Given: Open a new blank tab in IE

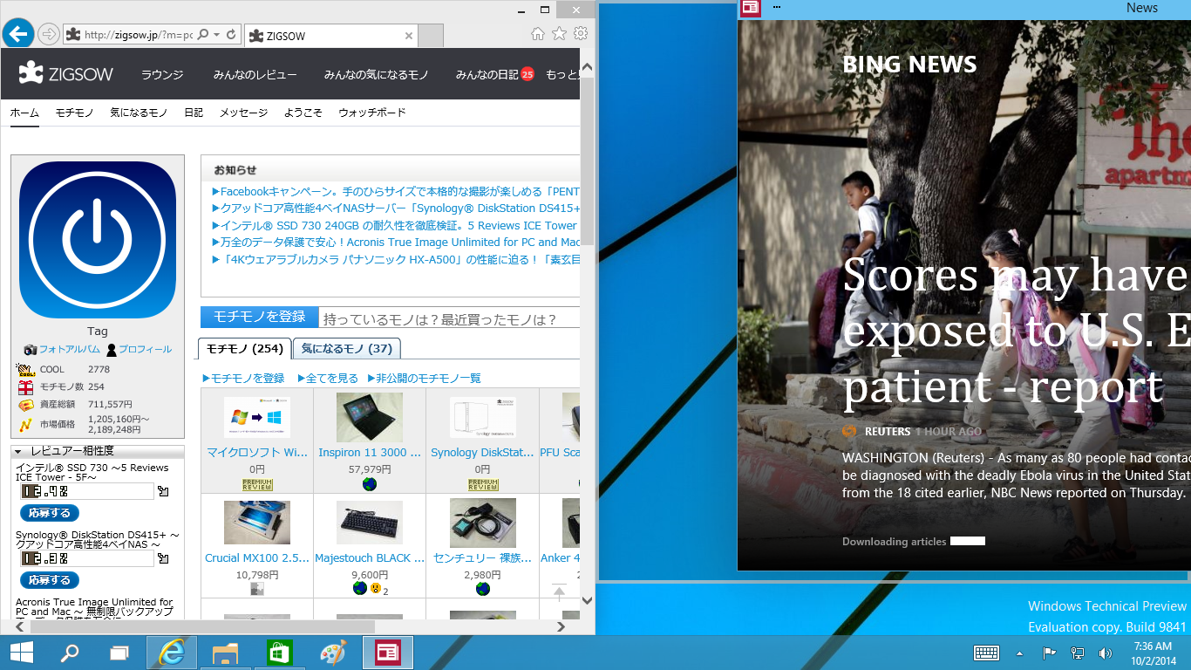Looking at the screenshot, I should [x=432, y=36].
